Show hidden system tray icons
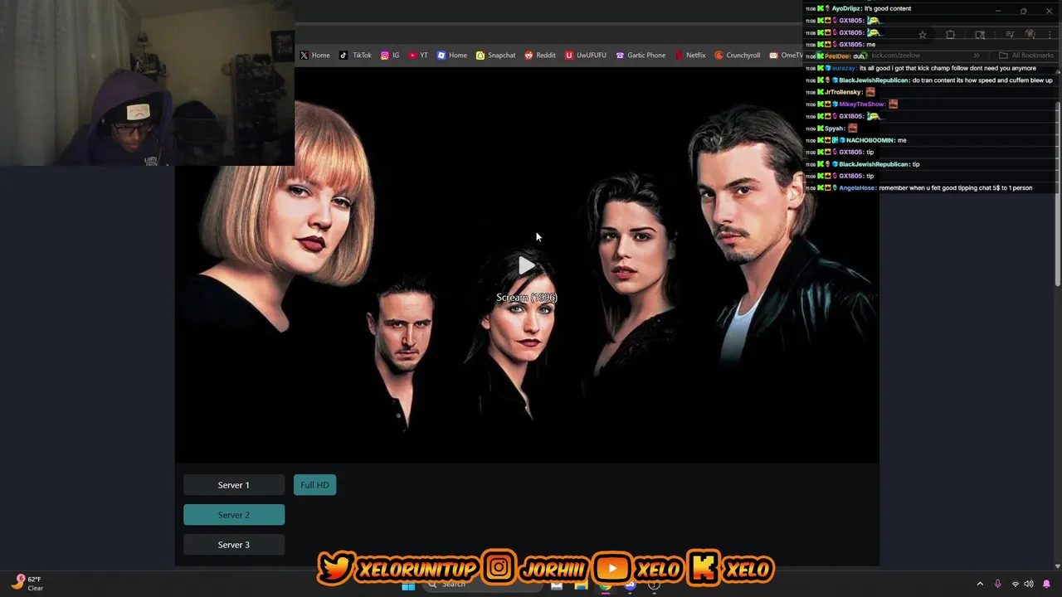The image size is (1062, 597). click(980, 584)
